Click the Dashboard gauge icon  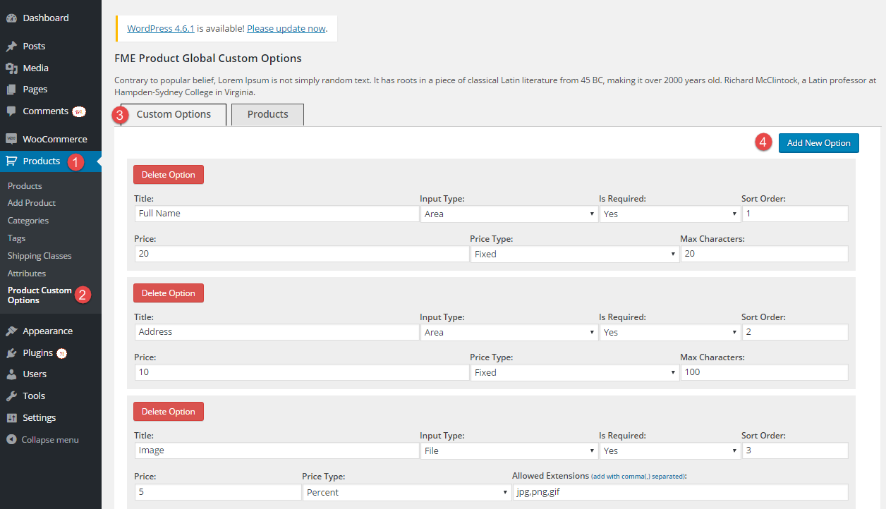(x=11, y=18)
